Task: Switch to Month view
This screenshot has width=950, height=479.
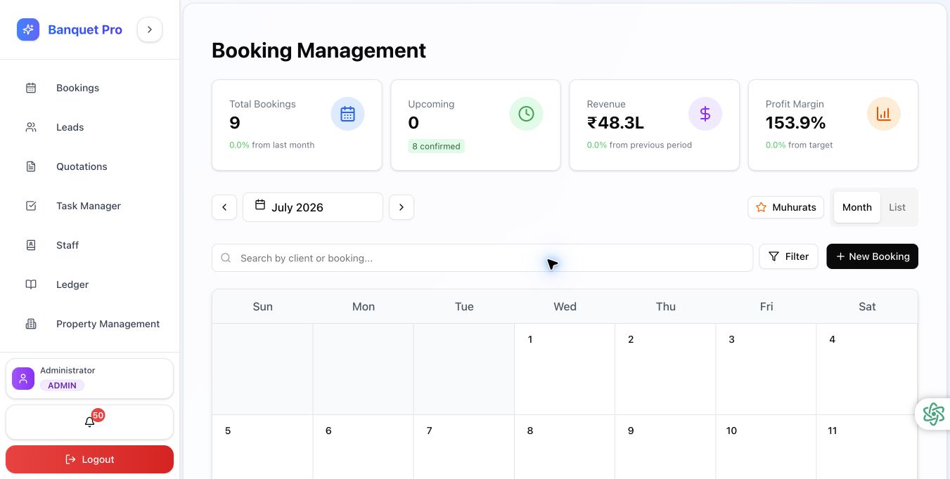Action: pyautogui.click(x=857, y=207)
